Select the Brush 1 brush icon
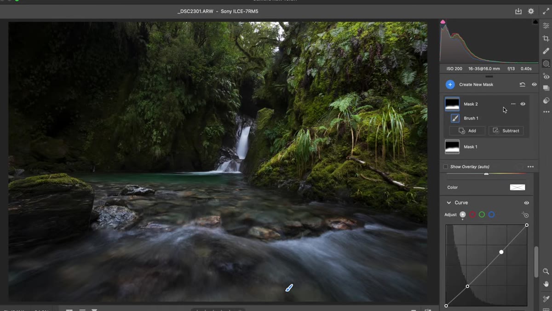 coord(455,118)
